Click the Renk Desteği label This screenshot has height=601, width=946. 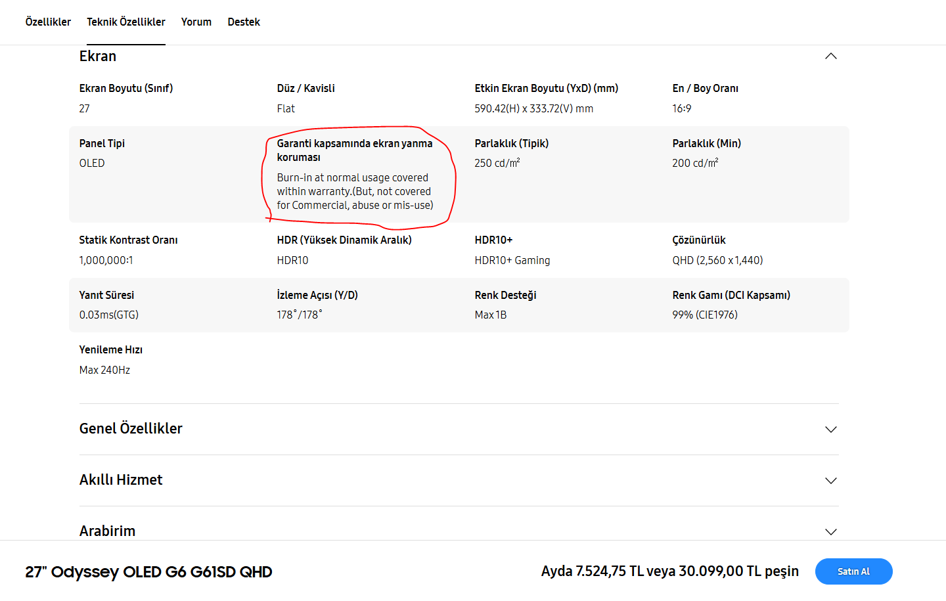506,295
